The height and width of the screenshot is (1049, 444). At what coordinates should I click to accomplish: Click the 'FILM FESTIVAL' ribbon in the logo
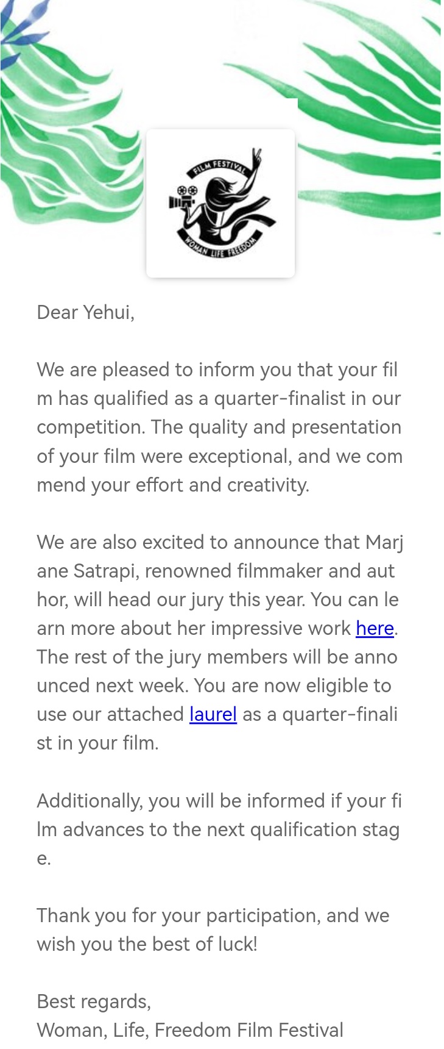coord(218,168)
